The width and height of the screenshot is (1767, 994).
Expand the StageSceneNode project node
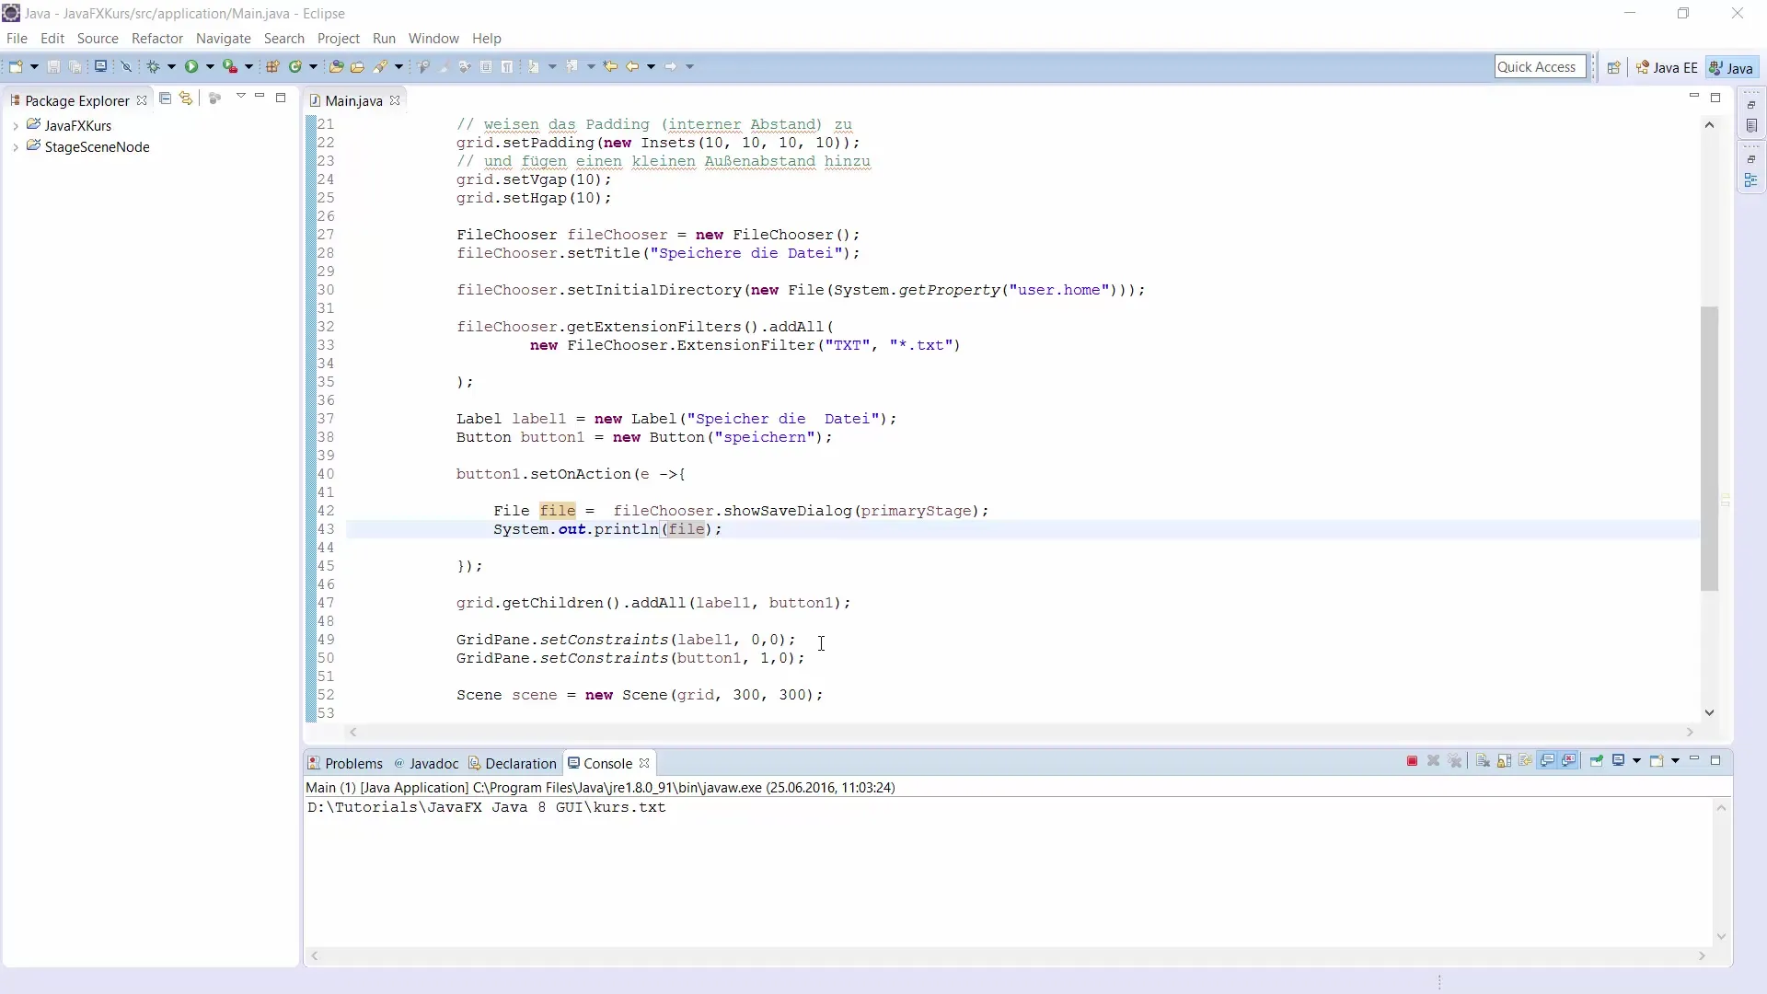[16, 147]
